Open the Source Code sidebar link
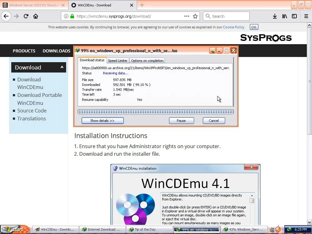Image resolution: width=312 pixels, height=234 pixels. [x=32, y=111]
